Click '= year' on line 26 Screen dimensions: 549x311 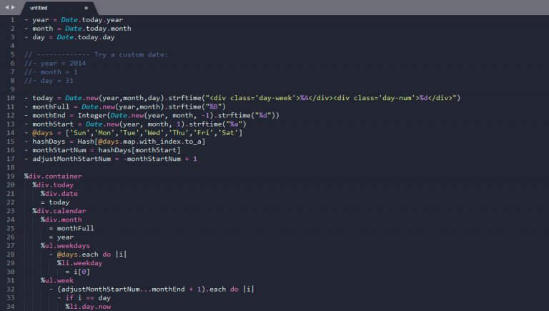tap(61, 237)
